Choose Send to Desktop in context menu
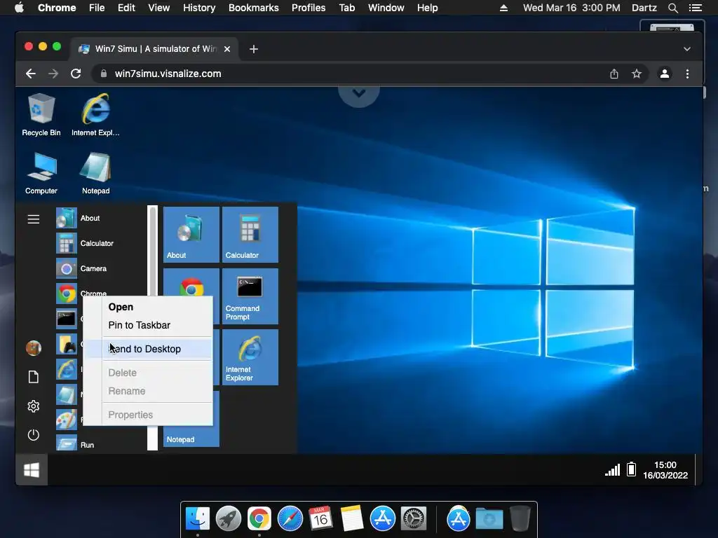This screenshot has height=538, width=718. pos(147,349)
